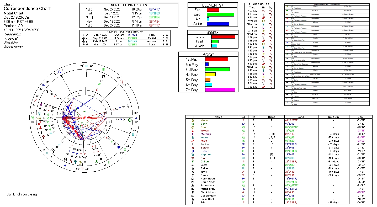Click the Sun glyph in the chart wheel
Screen dimensions: 377x207
tap(39, 118)
